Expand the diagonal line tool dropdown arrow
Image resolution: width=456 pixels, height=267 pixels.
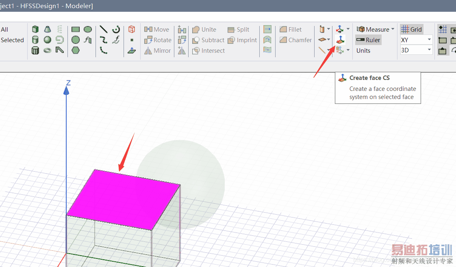(x=329, y=50)
